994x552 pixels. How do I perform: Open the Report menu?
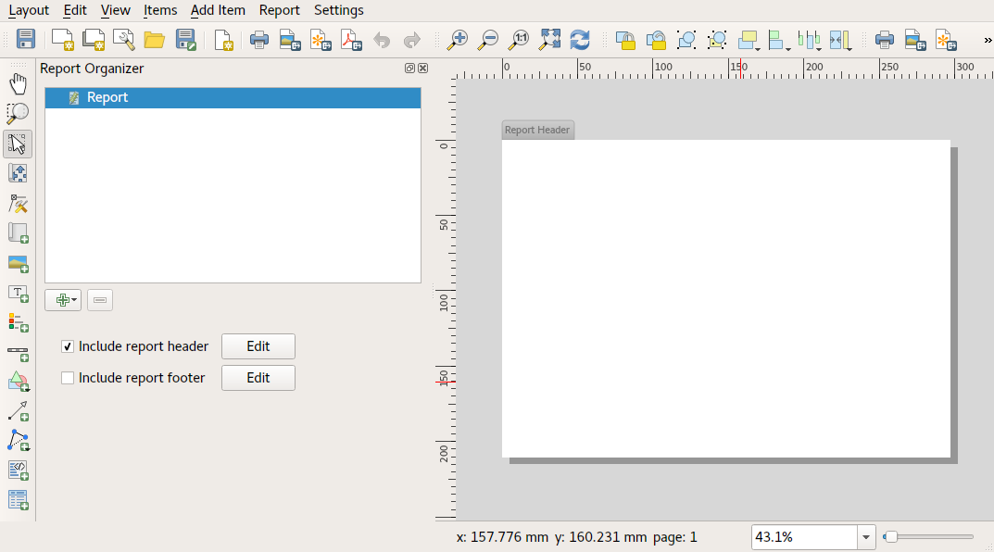coord(279,10)
